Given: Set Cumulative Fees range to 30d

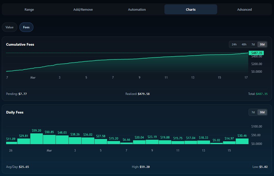Looking at the screenshot, I should tap(262, 44).
